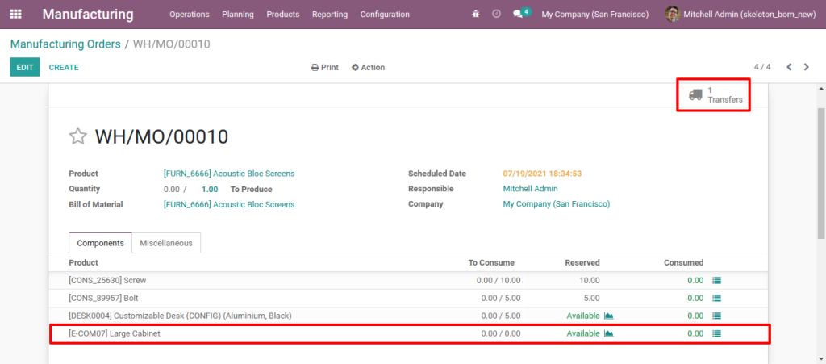
Task: Expand the Print dropdown
Action: point(325,68)
